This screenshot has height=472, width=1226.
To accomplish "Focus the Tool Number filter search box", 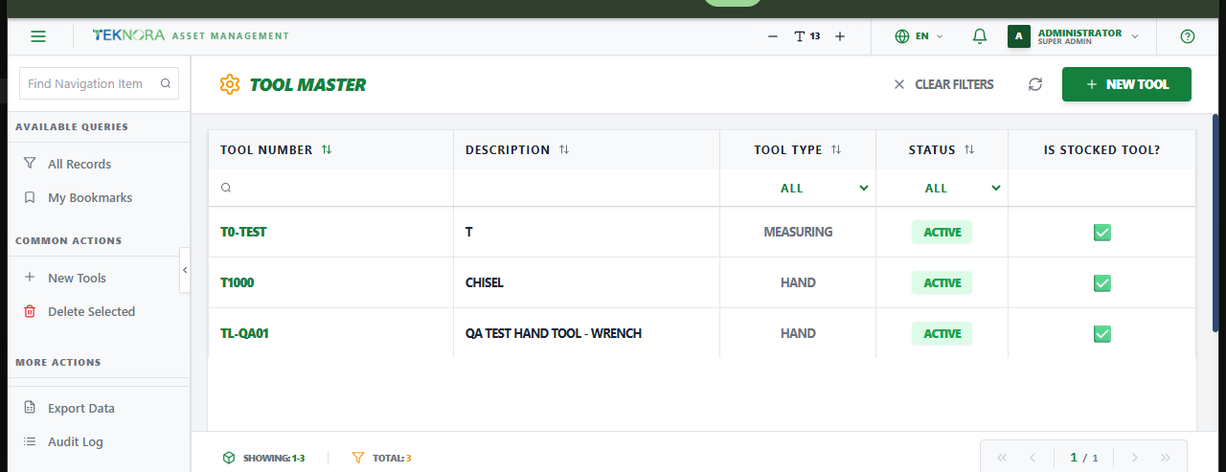I will click(x=330, y=188).
